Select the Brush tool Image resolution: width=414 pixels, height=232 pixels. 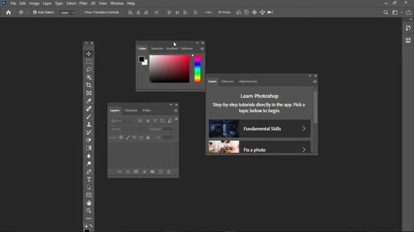click(89, 117)
